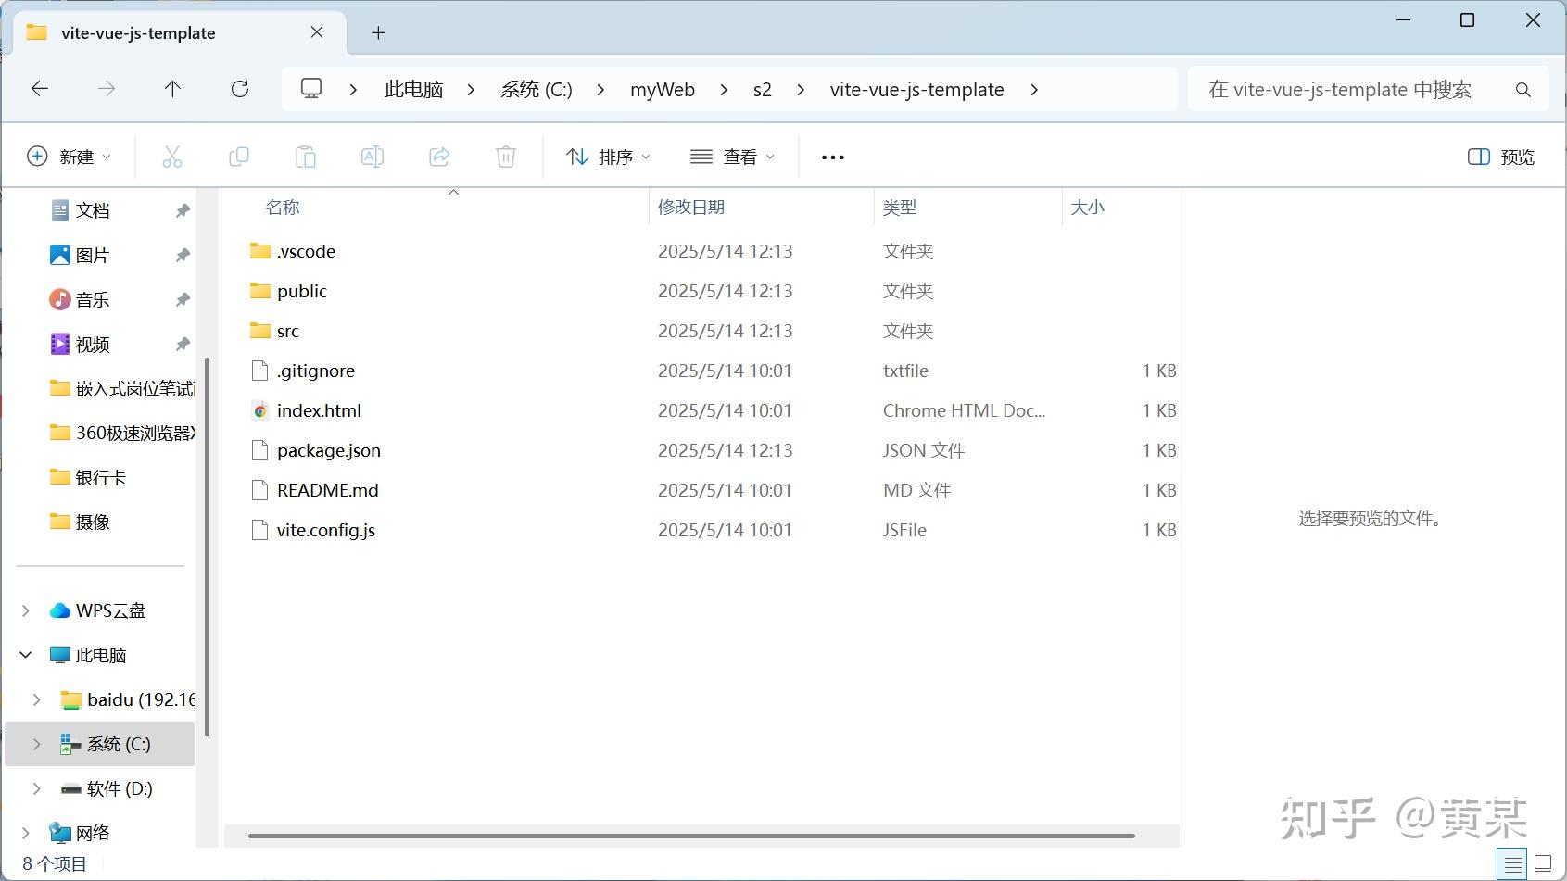Cut the selected item using scissors icon
Screen dimensions: 1567x881
172,156
